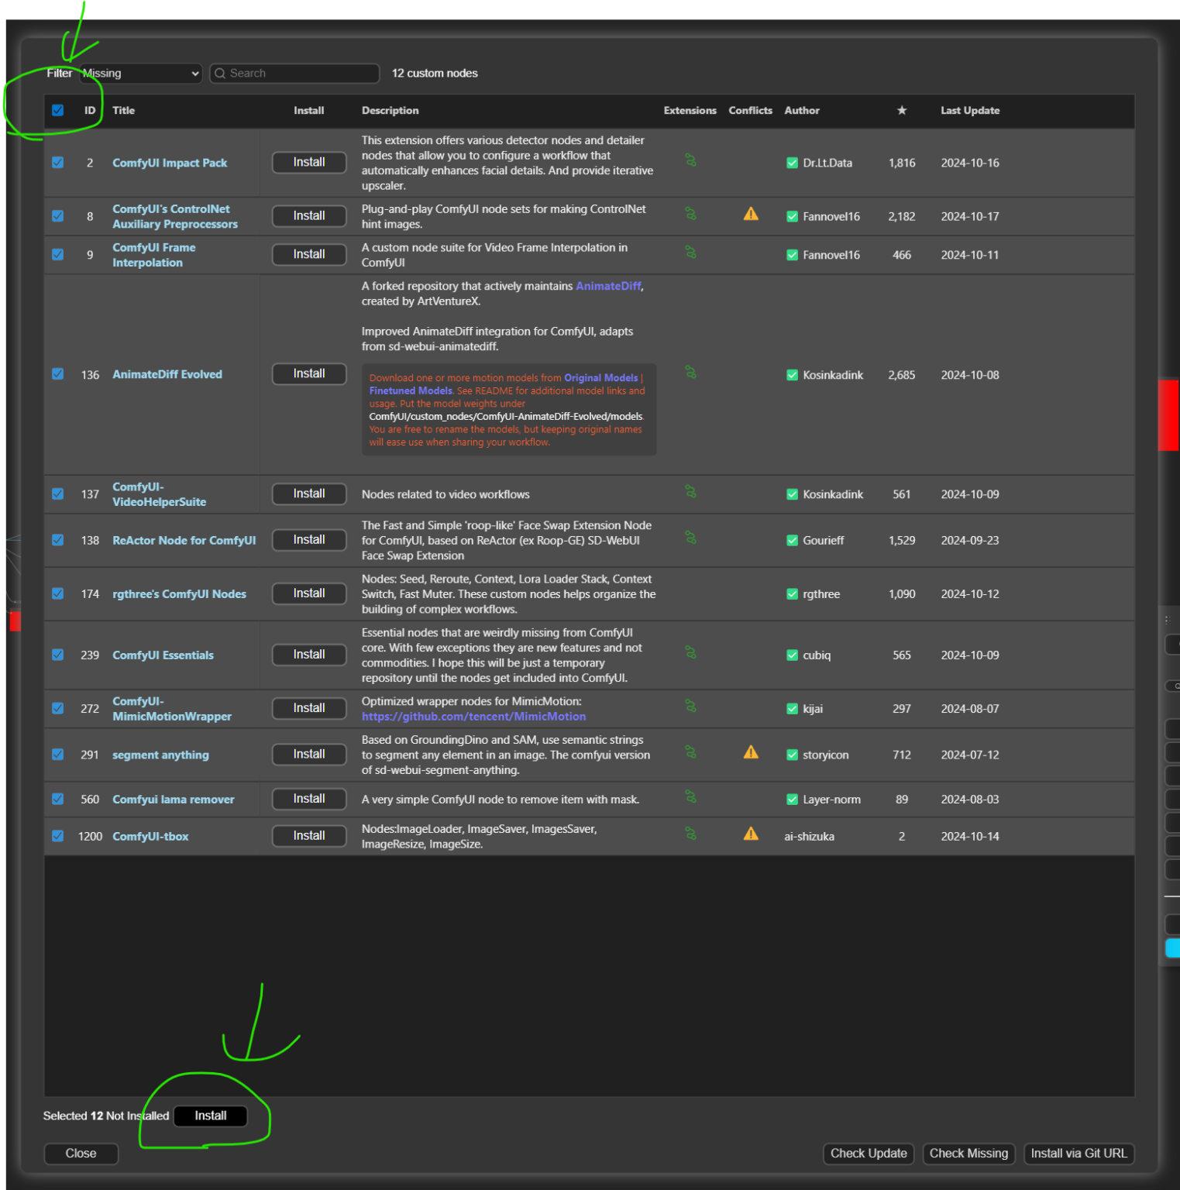The width and height of the screenshot is (1180, 1190).
Task: Click the Check Missing button
Action: point(968,1154)
